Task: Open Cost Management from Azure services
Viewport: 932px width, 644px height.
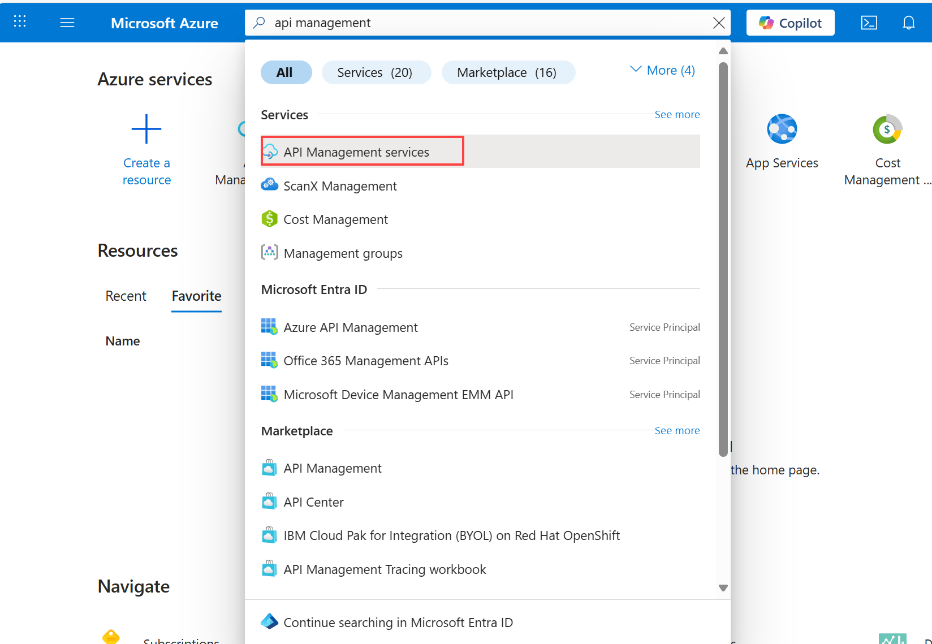Action: pos(887,129)
